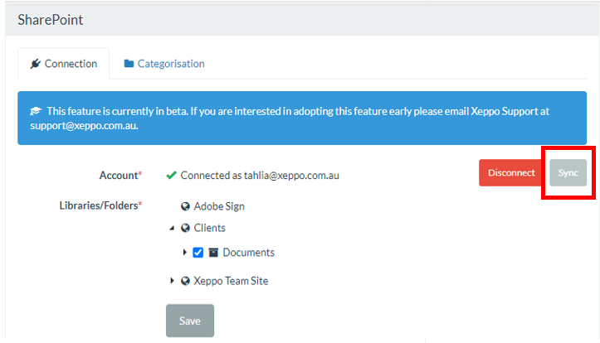
Task: Click the grey Sync button
Action: click(568, 172)
